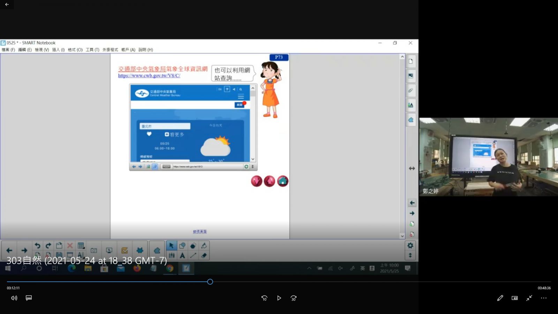Open the 格式 (O) menu
The width and height of the screenshot is (558, 314).
[x=75, y=50]
